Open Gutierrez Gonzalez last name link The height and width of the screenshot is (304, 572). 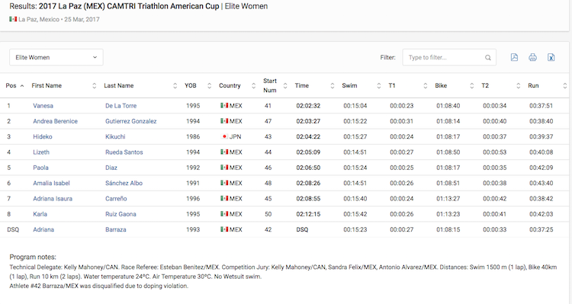(x=131, y=121)
